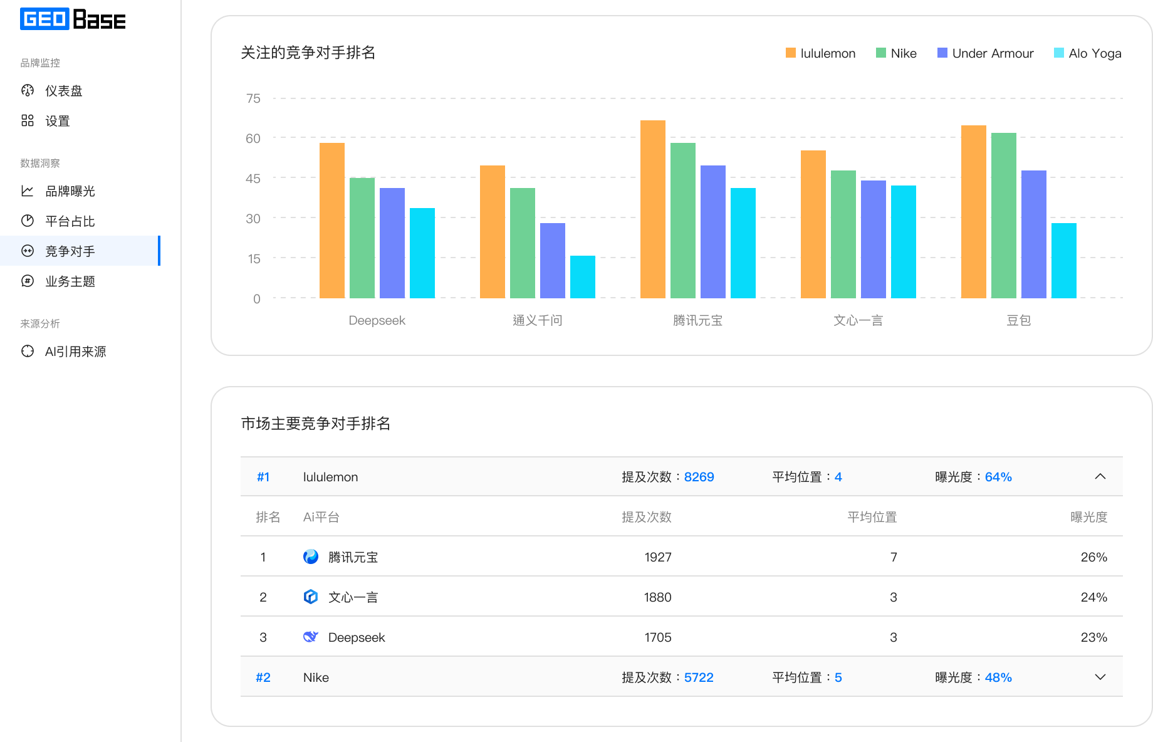Open 业务主题 menu item
Image resolution: width=1153 pixels, height=742 pixels.
tap(80, 281)
